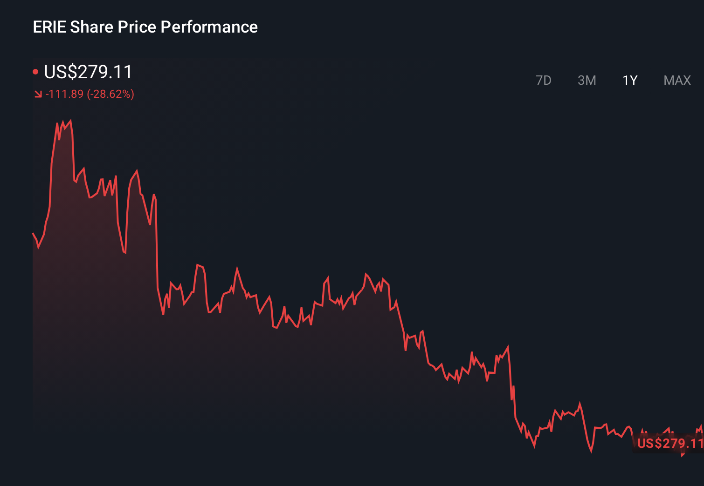The width and height of the screenshot is (704, 486).
Task: Click the chart's starting price point
Action: (x=34, y=233)
